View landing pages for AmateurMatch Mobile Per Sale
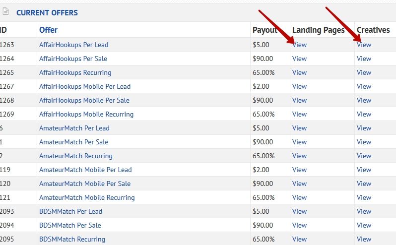 point(299,184)
